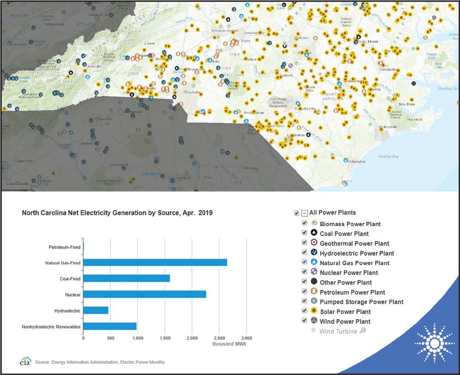Click the Coal Power Plant legend icon
Viewport: 460px width, 375px height.
tap(314, 233)
